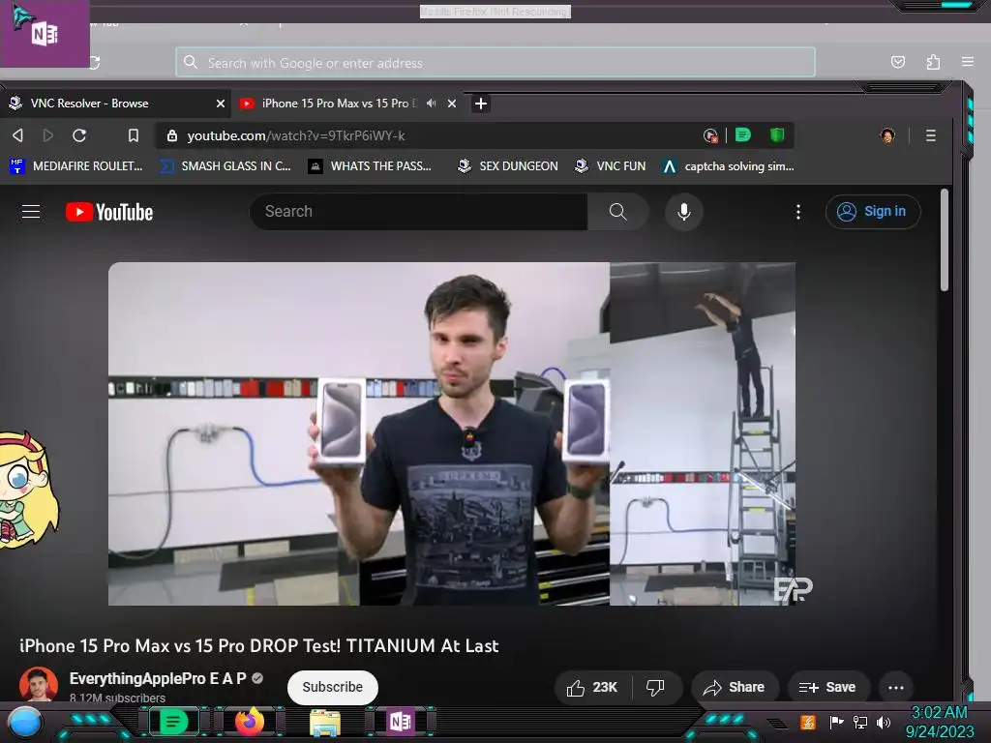Click the youtube.com address bar URL
The height and width of the screenshot is (743, 991).
pos(296,135)
